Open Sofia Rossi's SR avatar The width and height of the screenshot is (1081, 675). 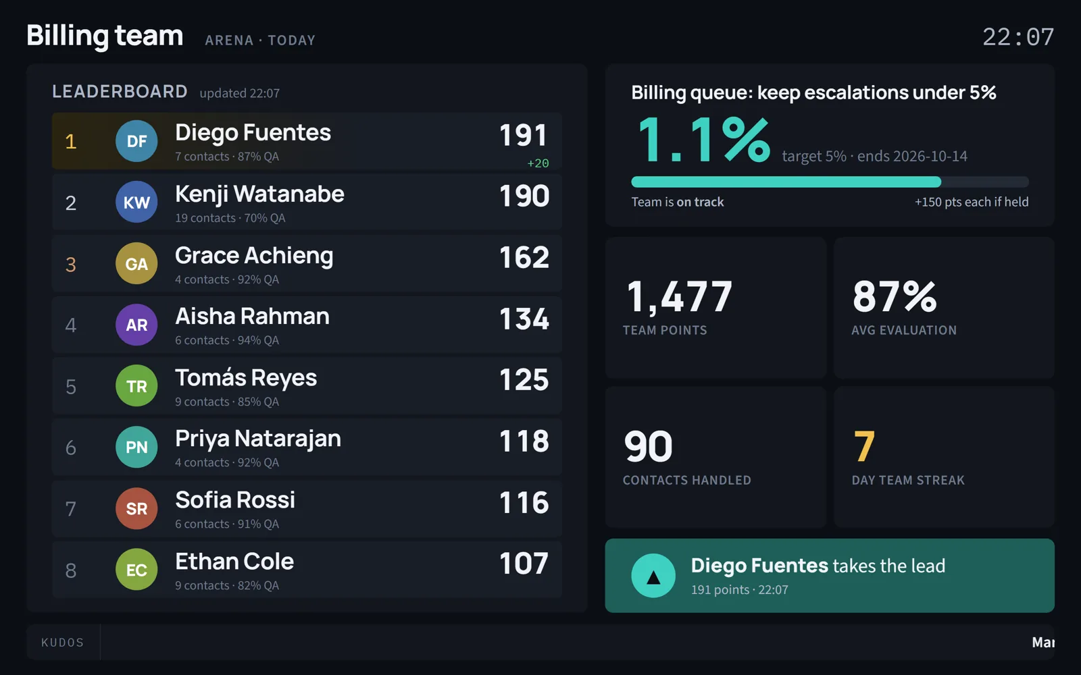136,508
